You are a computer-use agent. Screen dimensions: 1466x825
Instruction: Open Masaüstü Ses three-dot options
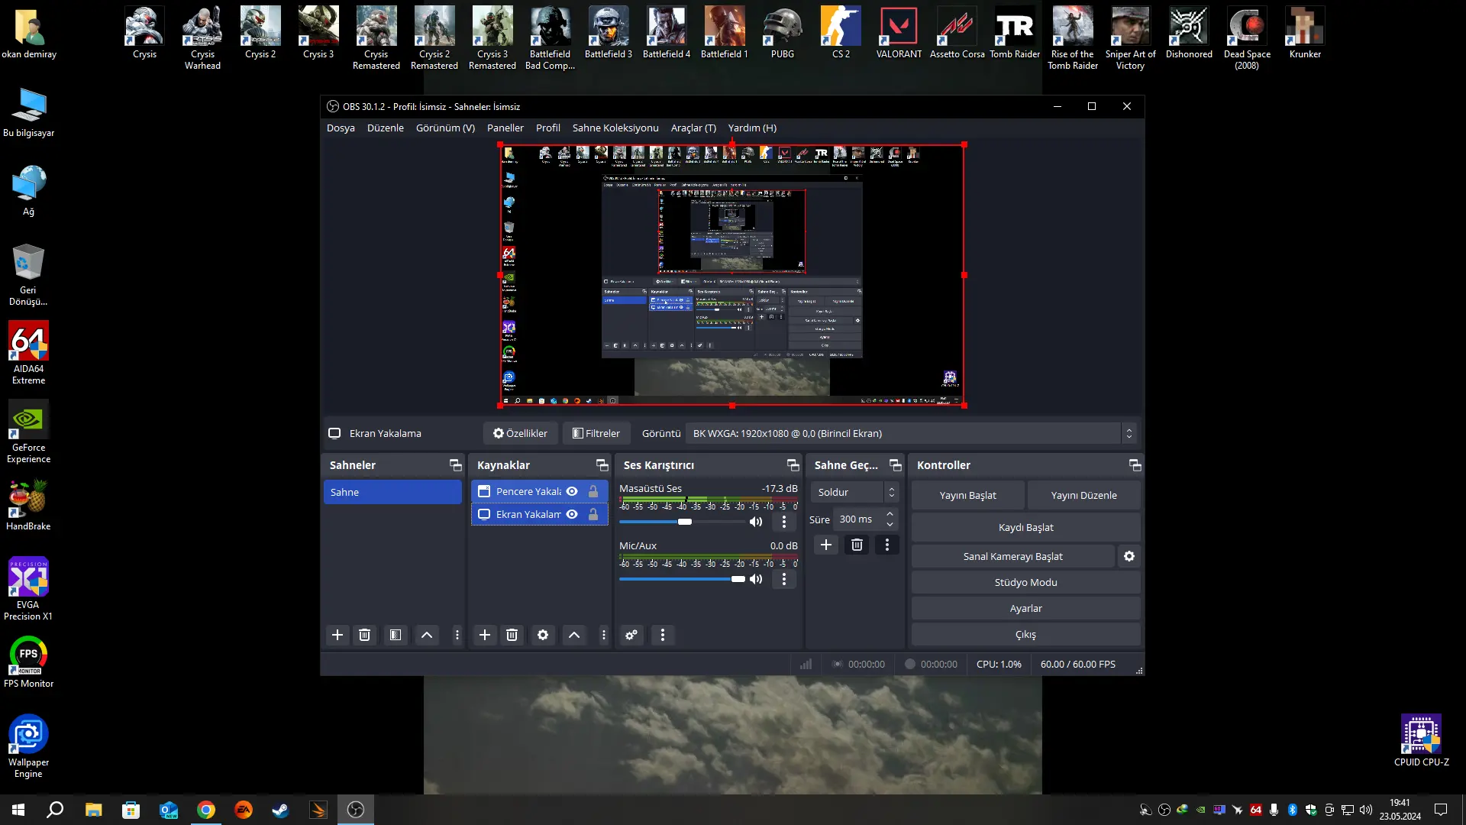[783, 522]
